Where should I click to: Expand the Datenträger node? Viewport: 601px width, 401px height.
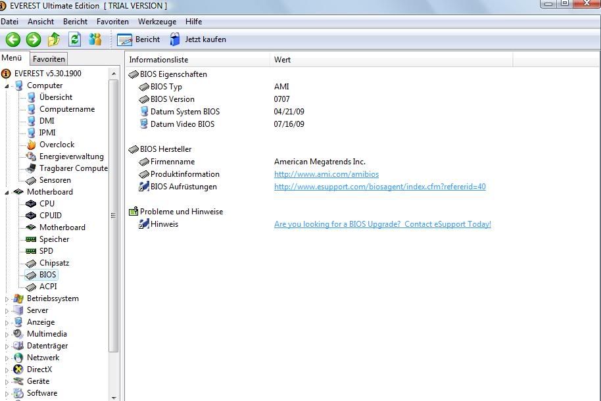7,346
